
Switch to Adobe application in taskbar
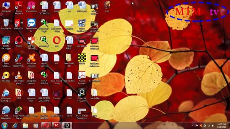coord(57,125)
